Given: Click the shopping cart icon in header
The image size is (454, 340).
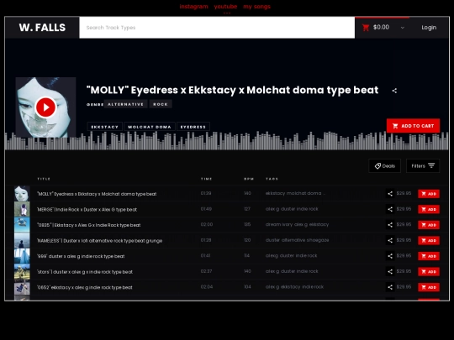Looking at the screenshot, I should point(366,28).
